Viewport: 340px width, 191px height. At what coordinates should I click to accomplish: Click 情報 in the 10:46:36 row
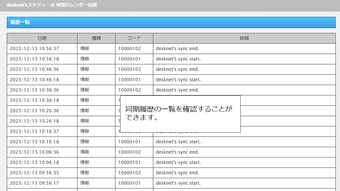(x=85, y=69)
